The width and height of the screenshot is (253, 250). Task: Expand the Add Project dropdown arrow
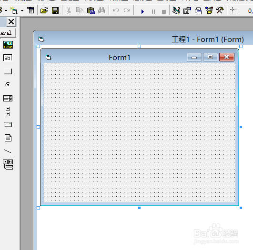[6, 11]
